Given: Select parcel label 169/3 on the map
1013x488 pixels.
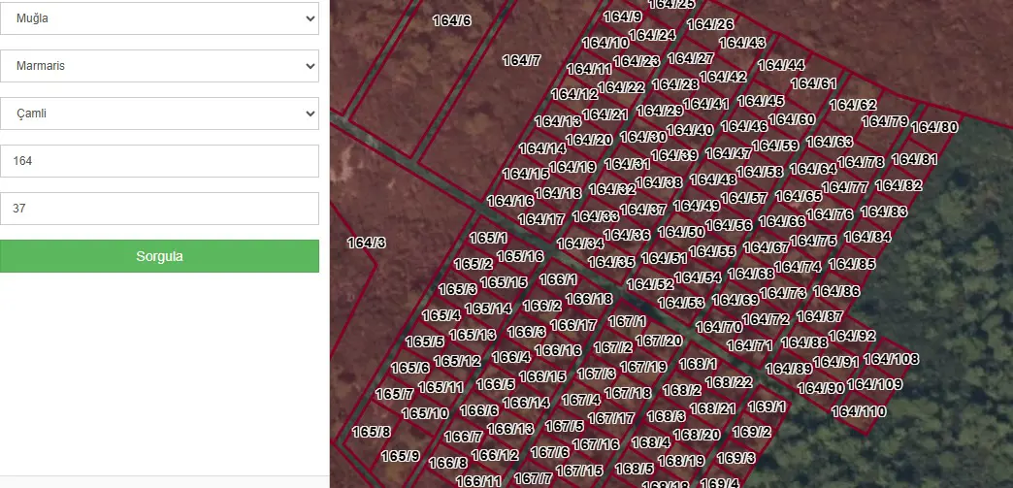Looking at the screenshot, I should click(736, 458).
